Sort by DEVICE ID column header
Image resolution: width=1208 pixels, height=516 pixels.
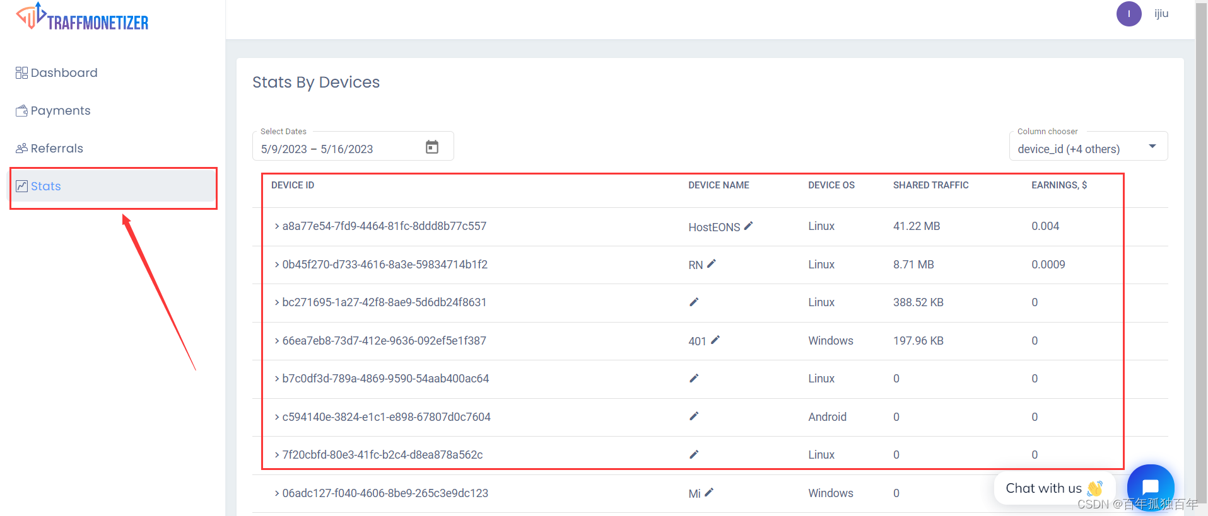293,185
